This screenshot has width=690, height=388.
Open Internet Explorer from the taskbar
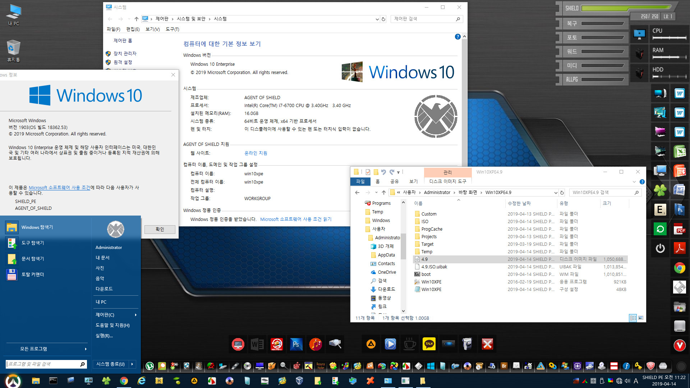pyautogui.click(x=142, y=380)
